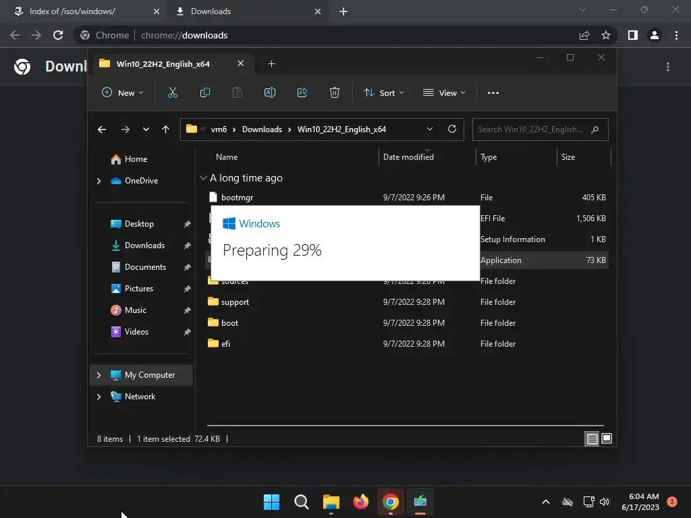Open Desktop in the navigation pane
The height and width of the screenshot is (518, 691).
pyautogui.click(x=139, y=224)
